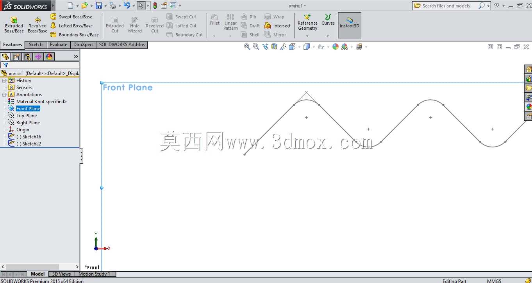Click the Print icon
Image resolution: width=532 pixels, height=283 pixels.
(112, 5)
